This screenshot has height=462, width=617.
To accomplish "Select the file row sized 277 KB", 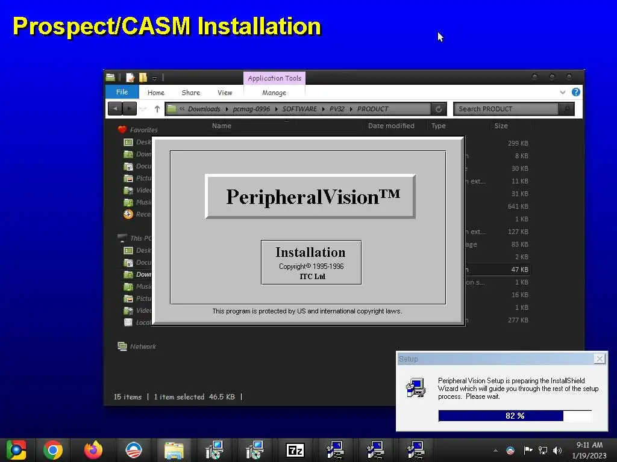I will click(498, 320).
